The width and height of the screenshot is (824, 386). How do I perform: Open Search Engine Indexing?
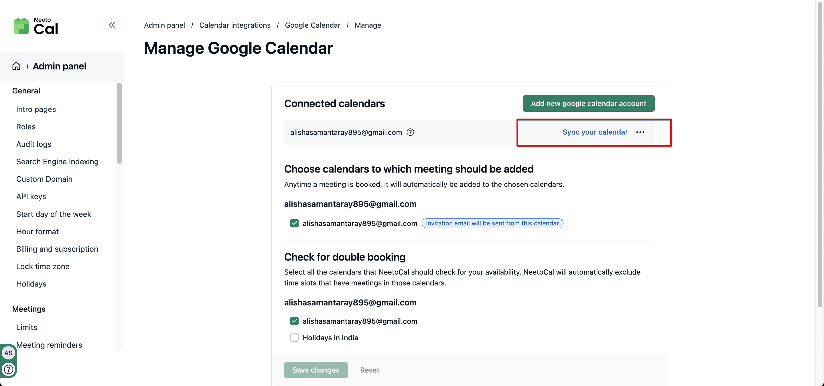tap(57, 161)
